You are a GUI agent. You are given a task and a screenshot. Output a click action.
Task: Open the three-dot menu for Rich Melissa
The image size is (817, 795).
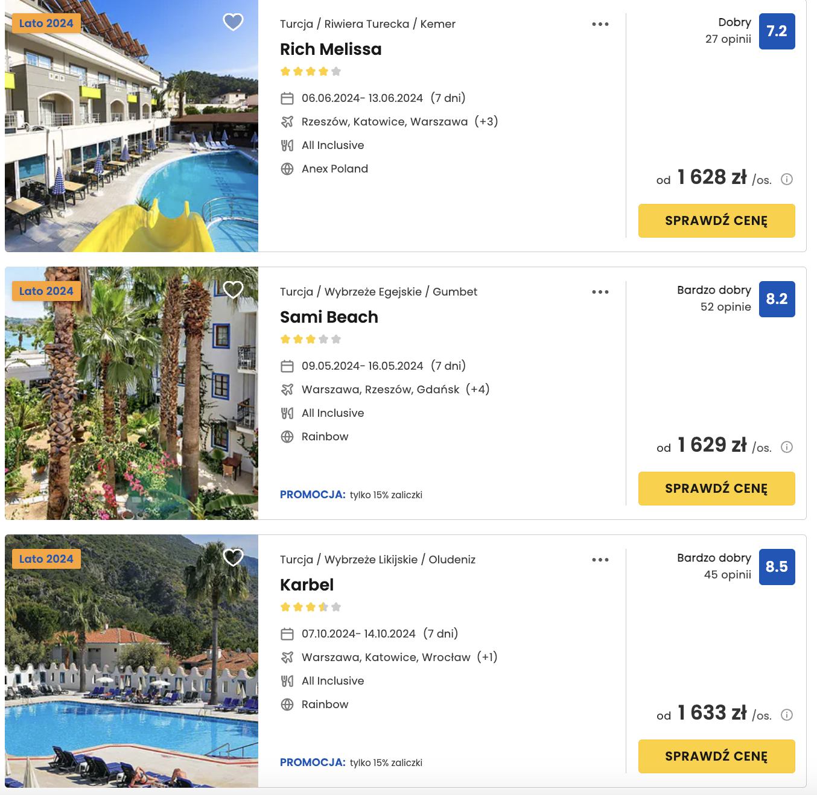pyautogui.click(x=600, y=24)
